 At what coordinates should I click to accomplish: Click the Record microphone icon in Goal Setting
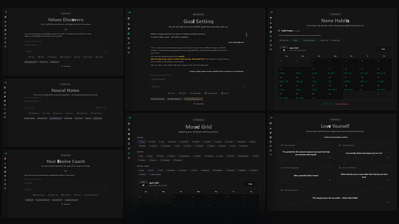pyautogui.click(x=156, y=87)
